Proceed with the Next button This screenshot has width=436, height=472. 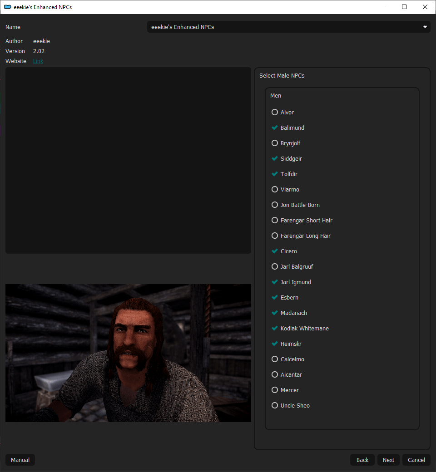(388, 460)
